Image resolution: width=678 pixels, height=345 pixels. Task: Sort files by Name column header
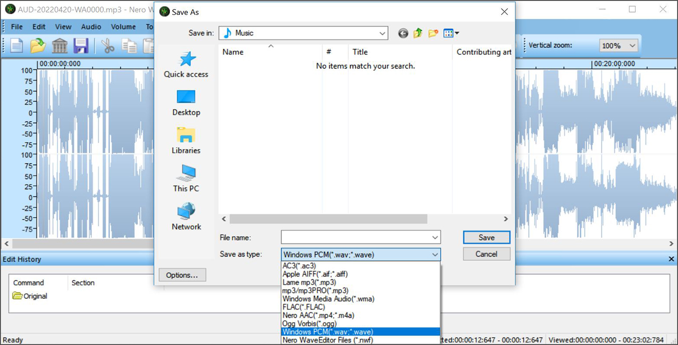pyautogui.click(x=270, y=52)
